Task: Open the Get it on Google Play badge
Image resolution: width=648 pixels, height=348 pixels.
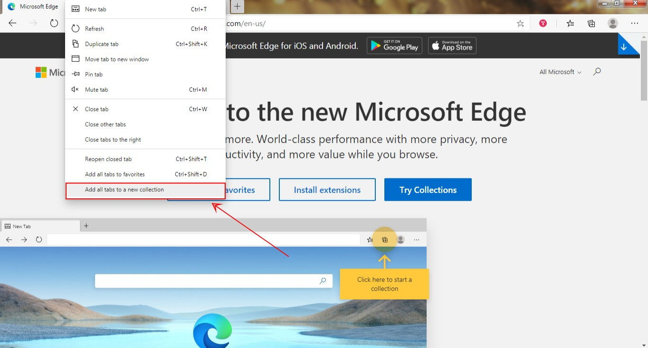Action: 394,45
